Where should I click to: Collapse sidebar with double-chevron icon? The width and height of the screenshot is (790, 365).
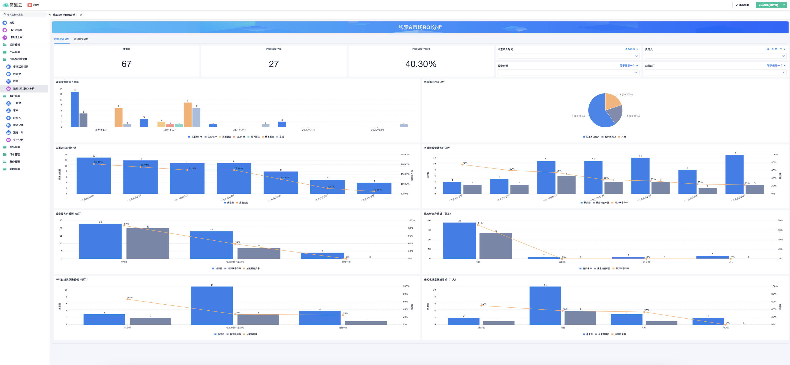click(x=50, y=15)
